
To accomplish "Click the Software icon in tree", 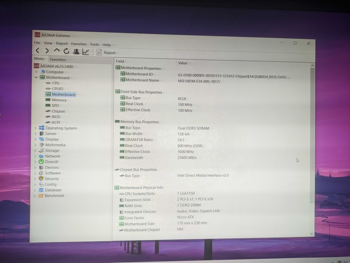I will click(41, 173).
